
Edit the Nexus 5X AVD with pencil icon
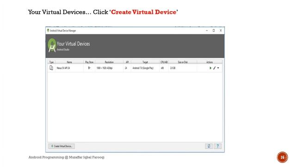215,68
